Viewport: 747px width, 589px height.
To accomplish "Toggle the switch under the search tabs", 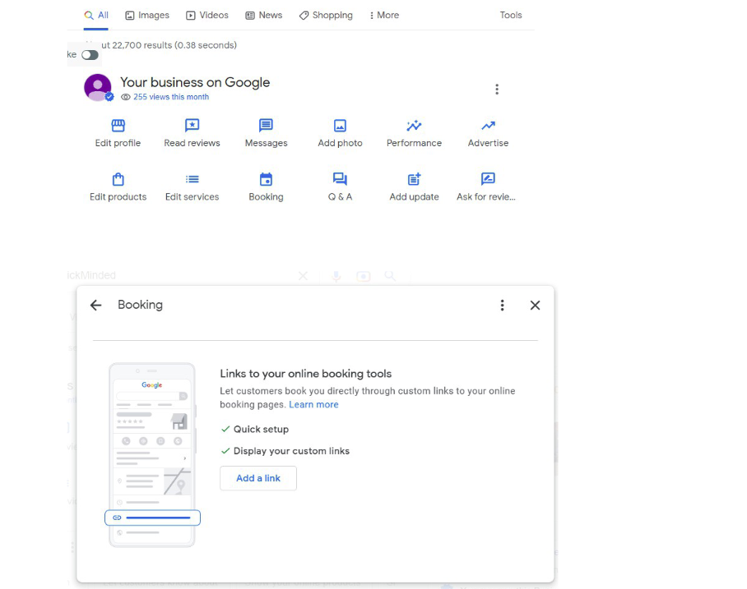I will tap(90, 55).
